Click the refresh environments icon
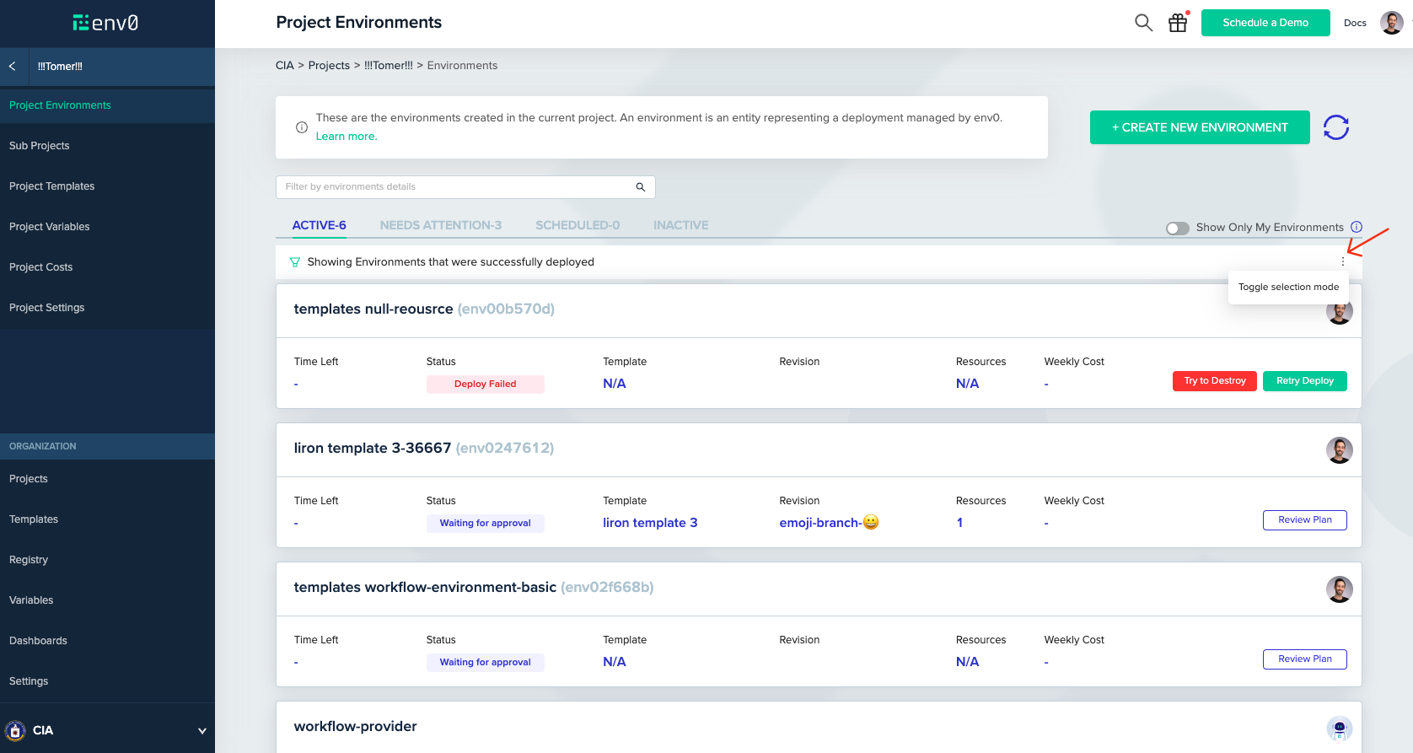Screen dimensions: 1413x753 1336,127
